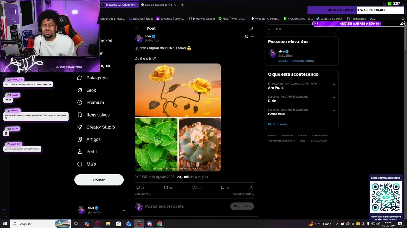Open a new browser tab with plus

[x=182, y=5]
